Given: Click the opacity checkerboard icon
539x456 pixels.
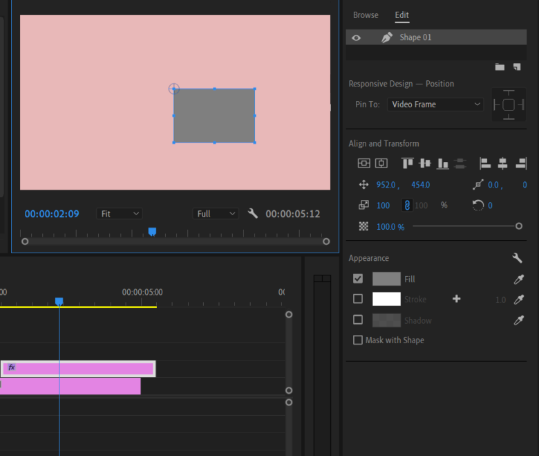Looking at the screenshot, I should [363, 226].
